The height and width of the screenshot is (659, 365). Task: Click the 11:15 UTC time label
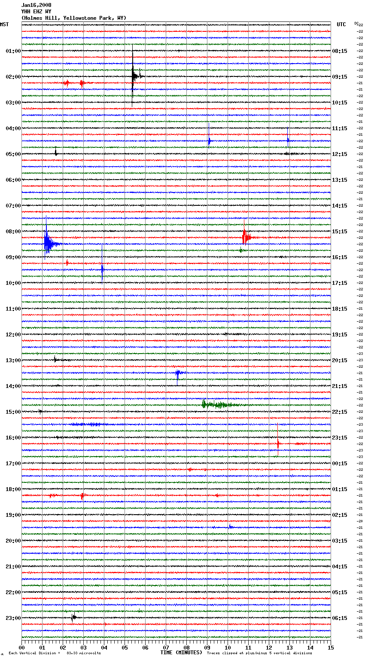(340, 128)
